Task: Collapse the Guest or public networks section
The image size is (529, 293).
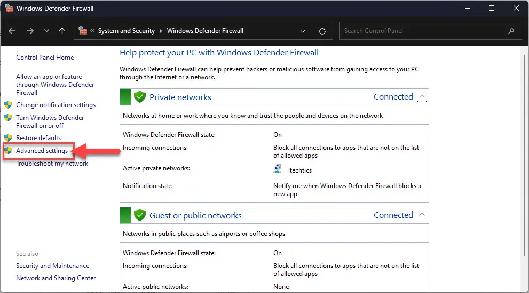Action: (x=422, y=215)
